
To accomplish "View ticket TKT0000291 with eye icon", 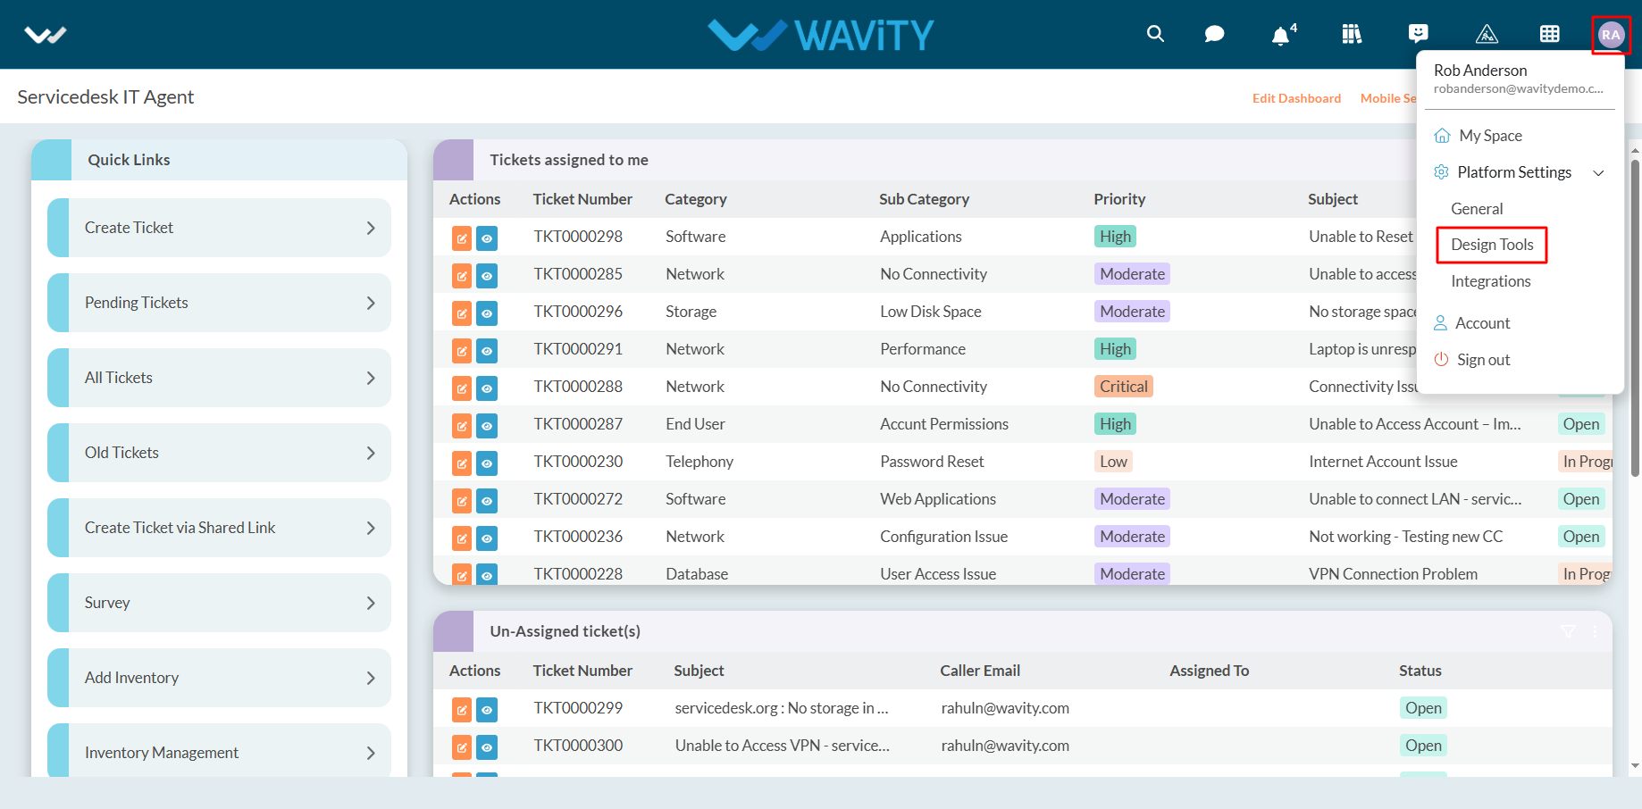I will click(487, 351).
